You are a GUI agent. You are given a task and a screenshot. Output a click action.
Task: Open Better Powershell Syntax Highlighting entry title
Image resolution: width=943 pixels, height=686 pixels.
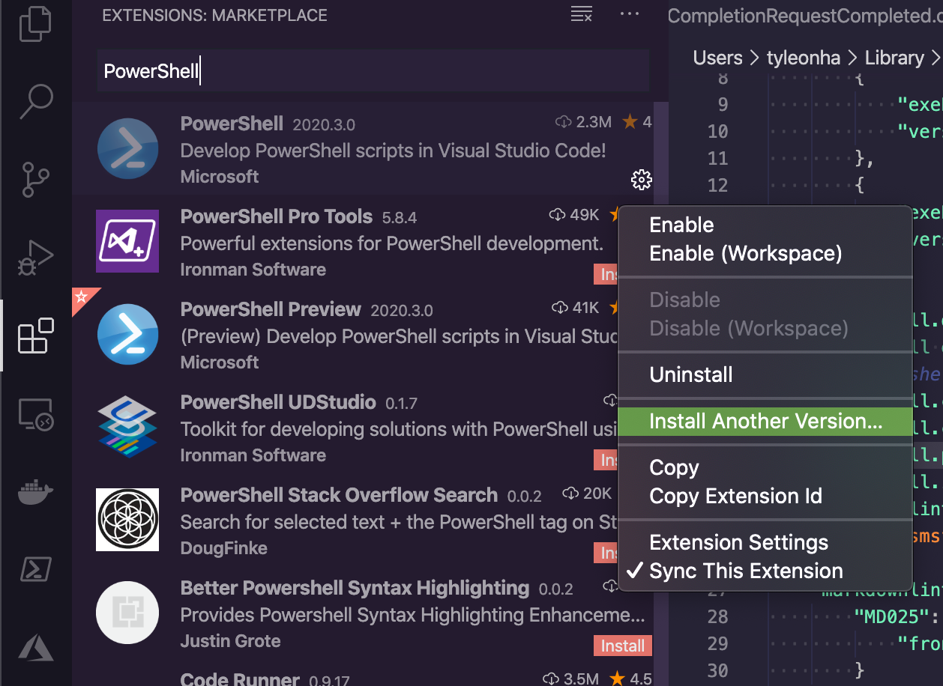355,588
